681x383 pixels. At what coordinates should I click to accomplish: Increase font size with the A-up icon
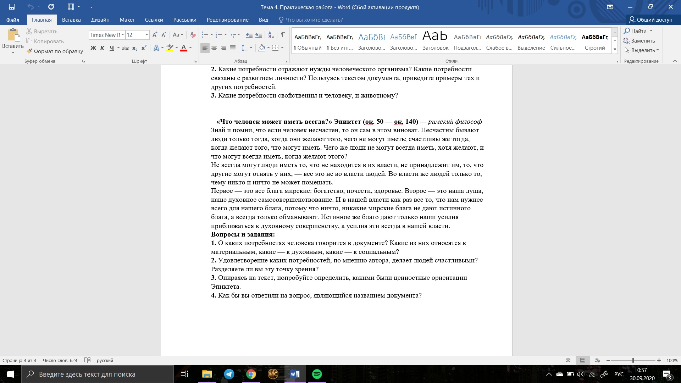tap(155, 35)
